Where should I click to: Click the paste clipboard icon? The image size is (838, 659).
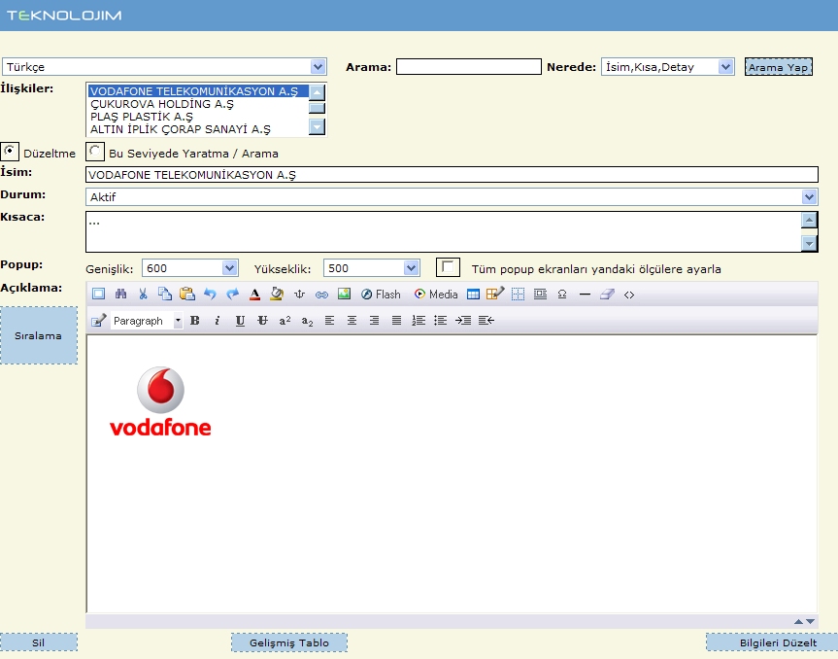(187, 294)
